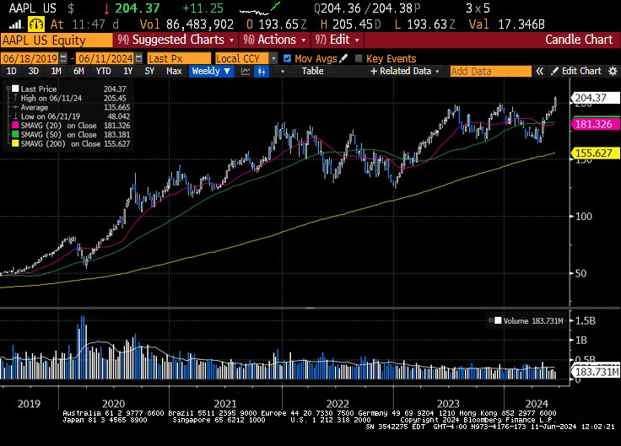
Task: Click the 183.731M volume axis label
Action: [595, 372]
